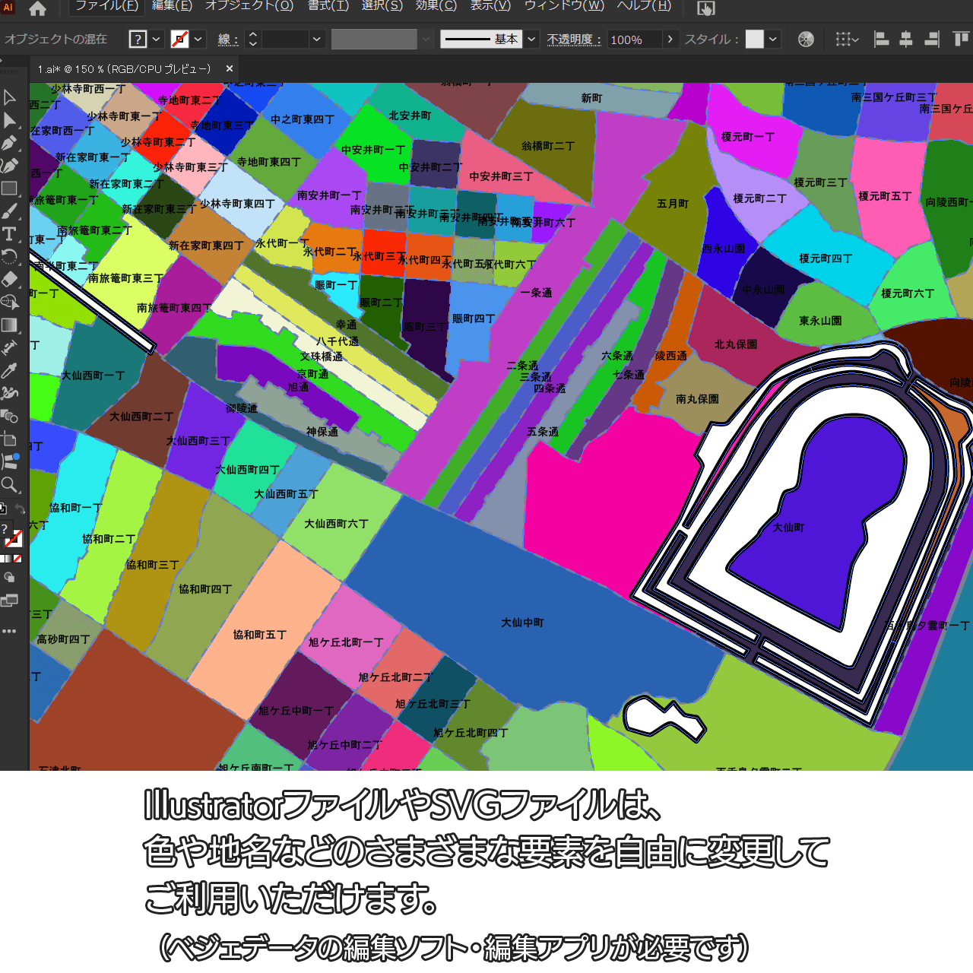Select the Type tool
The image size is (973, 973).
(9, 233)
